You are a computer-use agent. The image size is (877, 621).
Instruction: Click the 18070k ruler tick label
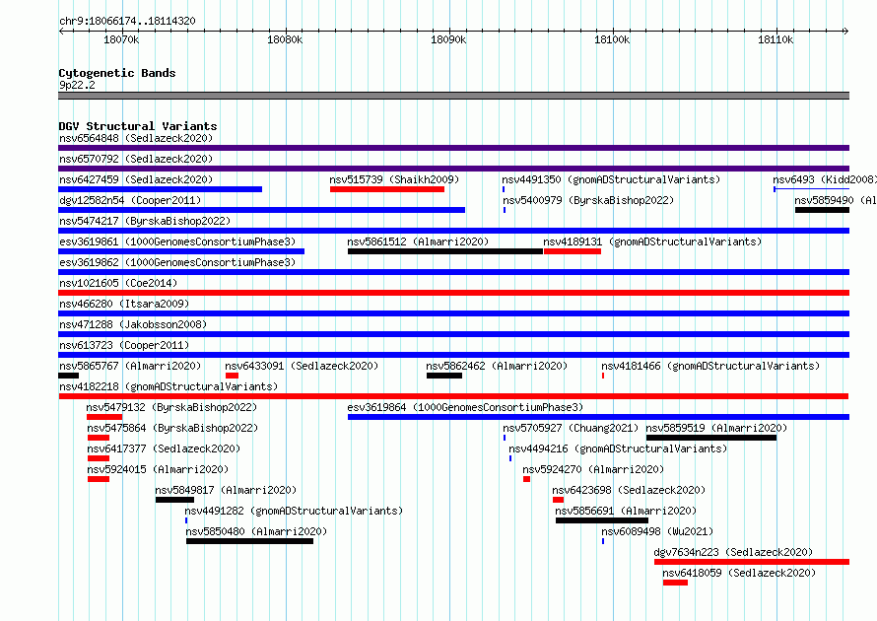[x=121, y=39]
